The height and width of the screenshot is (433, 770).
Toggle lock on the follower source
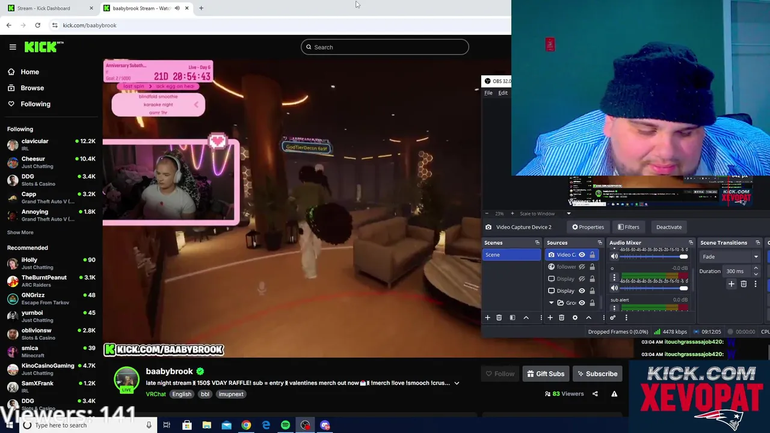(592, 267)
